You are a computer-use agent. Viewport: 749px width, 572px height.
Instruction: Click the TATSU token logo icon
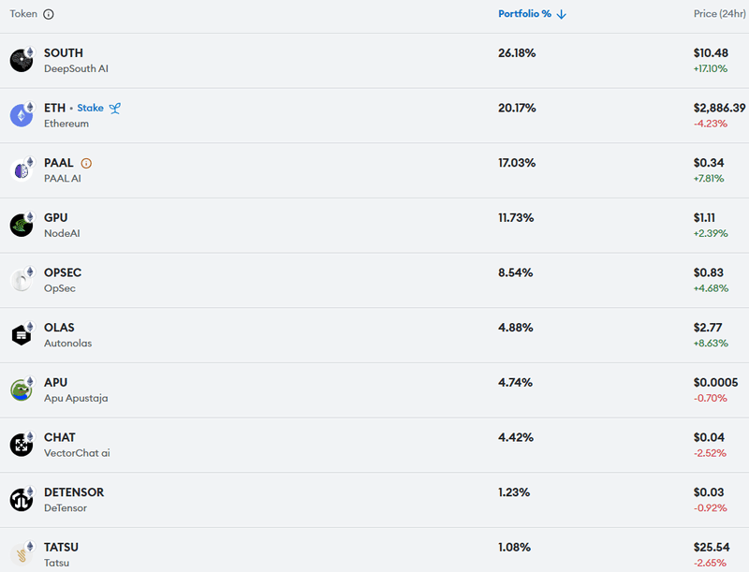tap(22, 554)
